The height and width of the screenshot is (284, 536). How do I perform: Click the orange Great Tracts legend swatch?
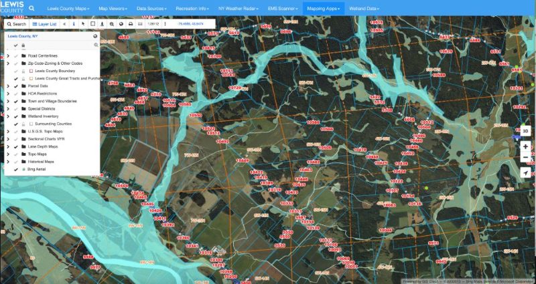click(x=31, y=78)
